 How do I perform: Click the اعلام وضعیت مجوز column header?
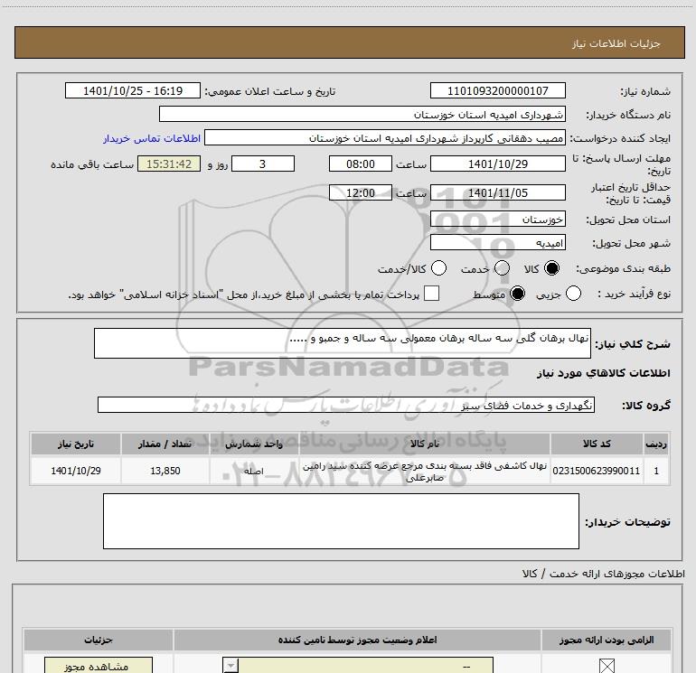tap(357, 640)
